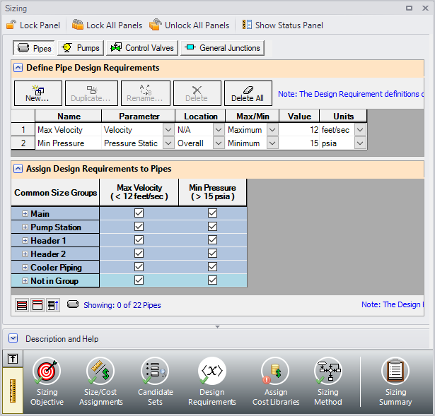Image resolution: width=435 pixels, height=416 pixels.
Task: Click Show Status Panel
Action: point(282,25)
